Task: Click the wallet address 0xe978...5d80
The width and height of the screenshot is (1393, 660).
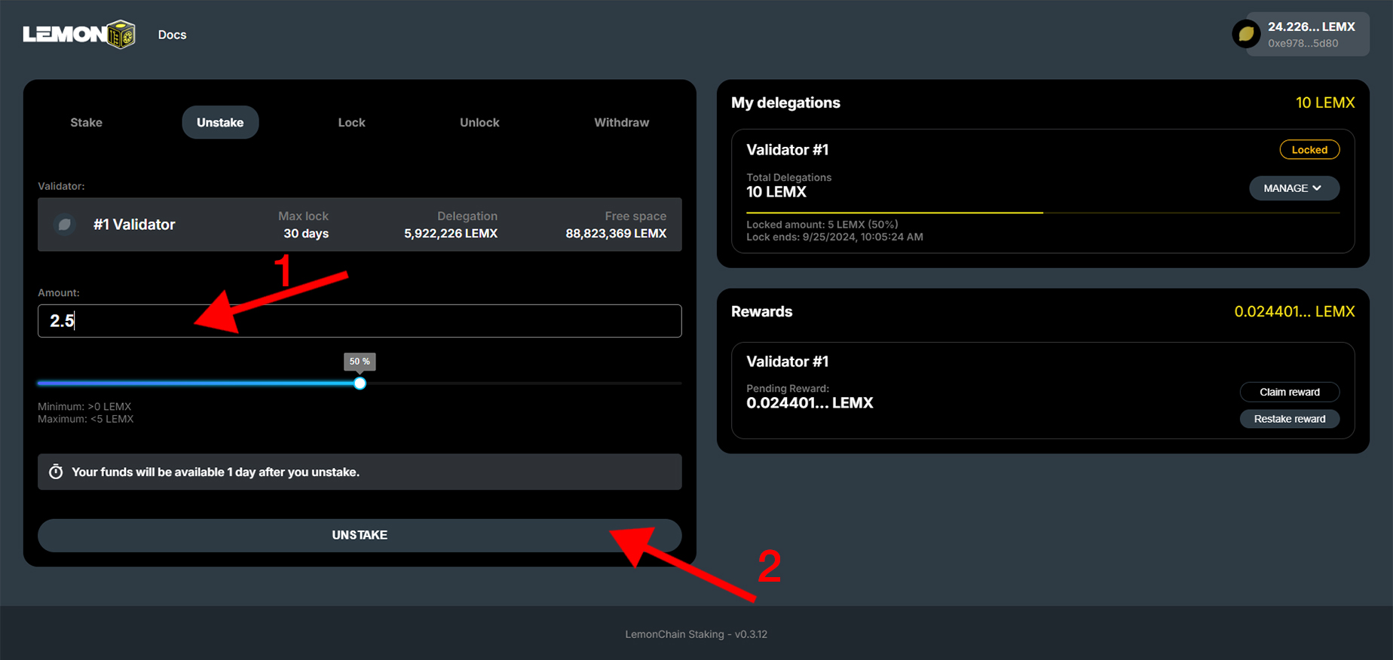Action: [1303, 44]
